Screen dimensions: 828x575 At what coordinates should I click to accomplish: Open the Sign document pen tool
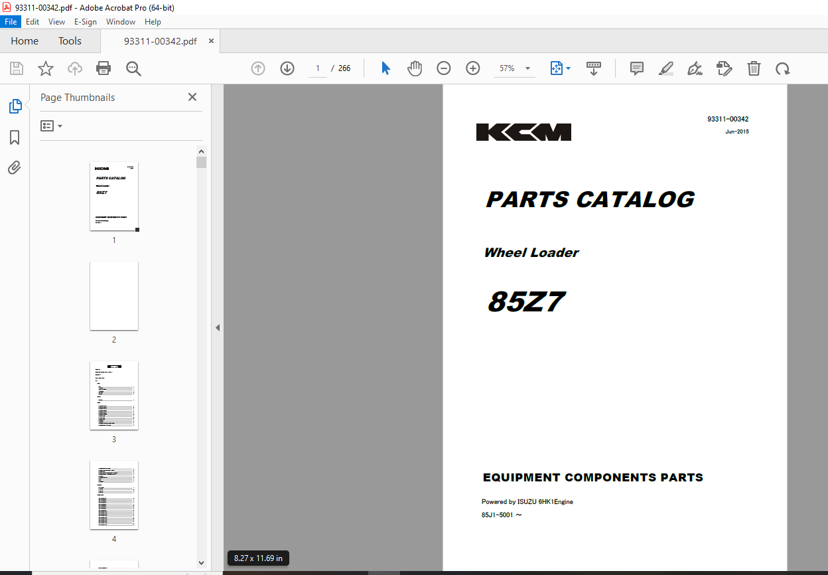coord(695,68)
